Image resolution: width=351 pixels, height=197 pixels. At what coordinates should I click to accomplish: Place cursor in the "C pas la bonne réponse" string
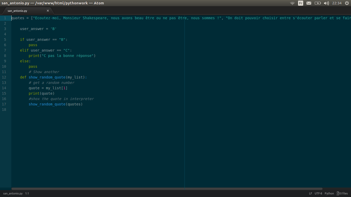click(68, 56)
